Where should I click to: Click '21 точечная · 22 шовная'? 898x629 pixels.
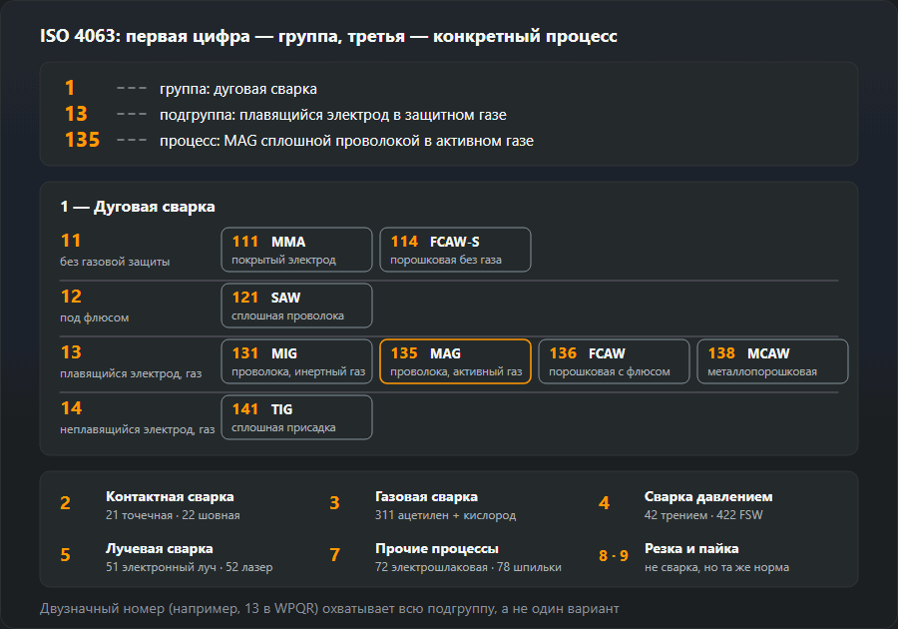173,515
